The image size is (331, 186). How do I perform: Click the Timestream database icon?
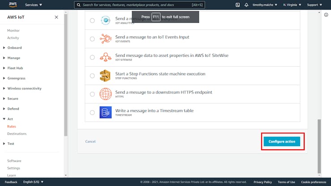click(106, 112)
